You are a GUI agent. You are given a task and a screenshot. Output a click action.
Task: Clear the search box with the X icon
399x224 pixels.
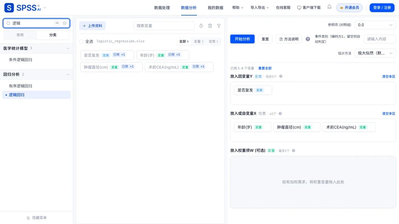[x=65, y=23]
